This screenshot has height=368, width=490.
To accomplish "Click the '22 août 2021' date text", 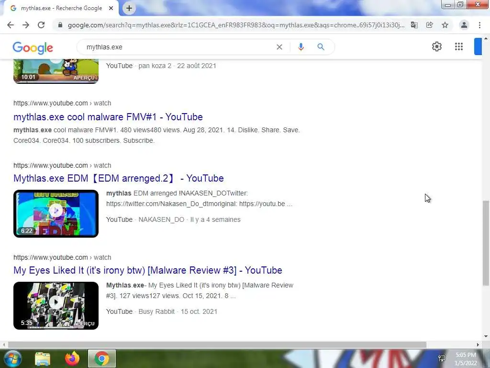I will (197, 66).
